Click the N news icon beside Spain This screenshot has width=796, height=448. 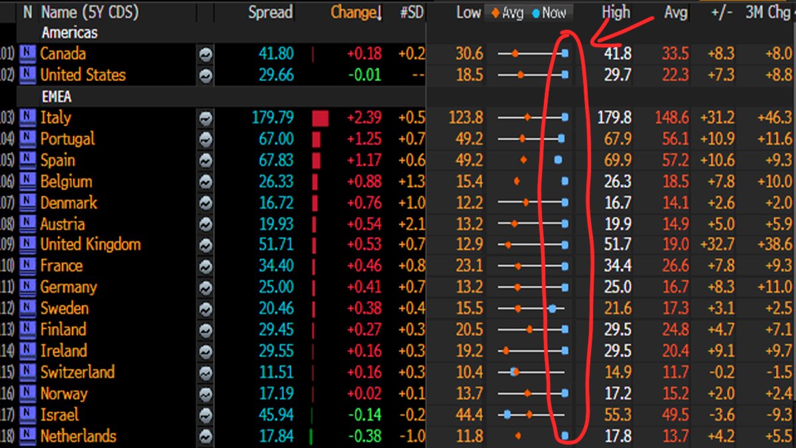27,160
